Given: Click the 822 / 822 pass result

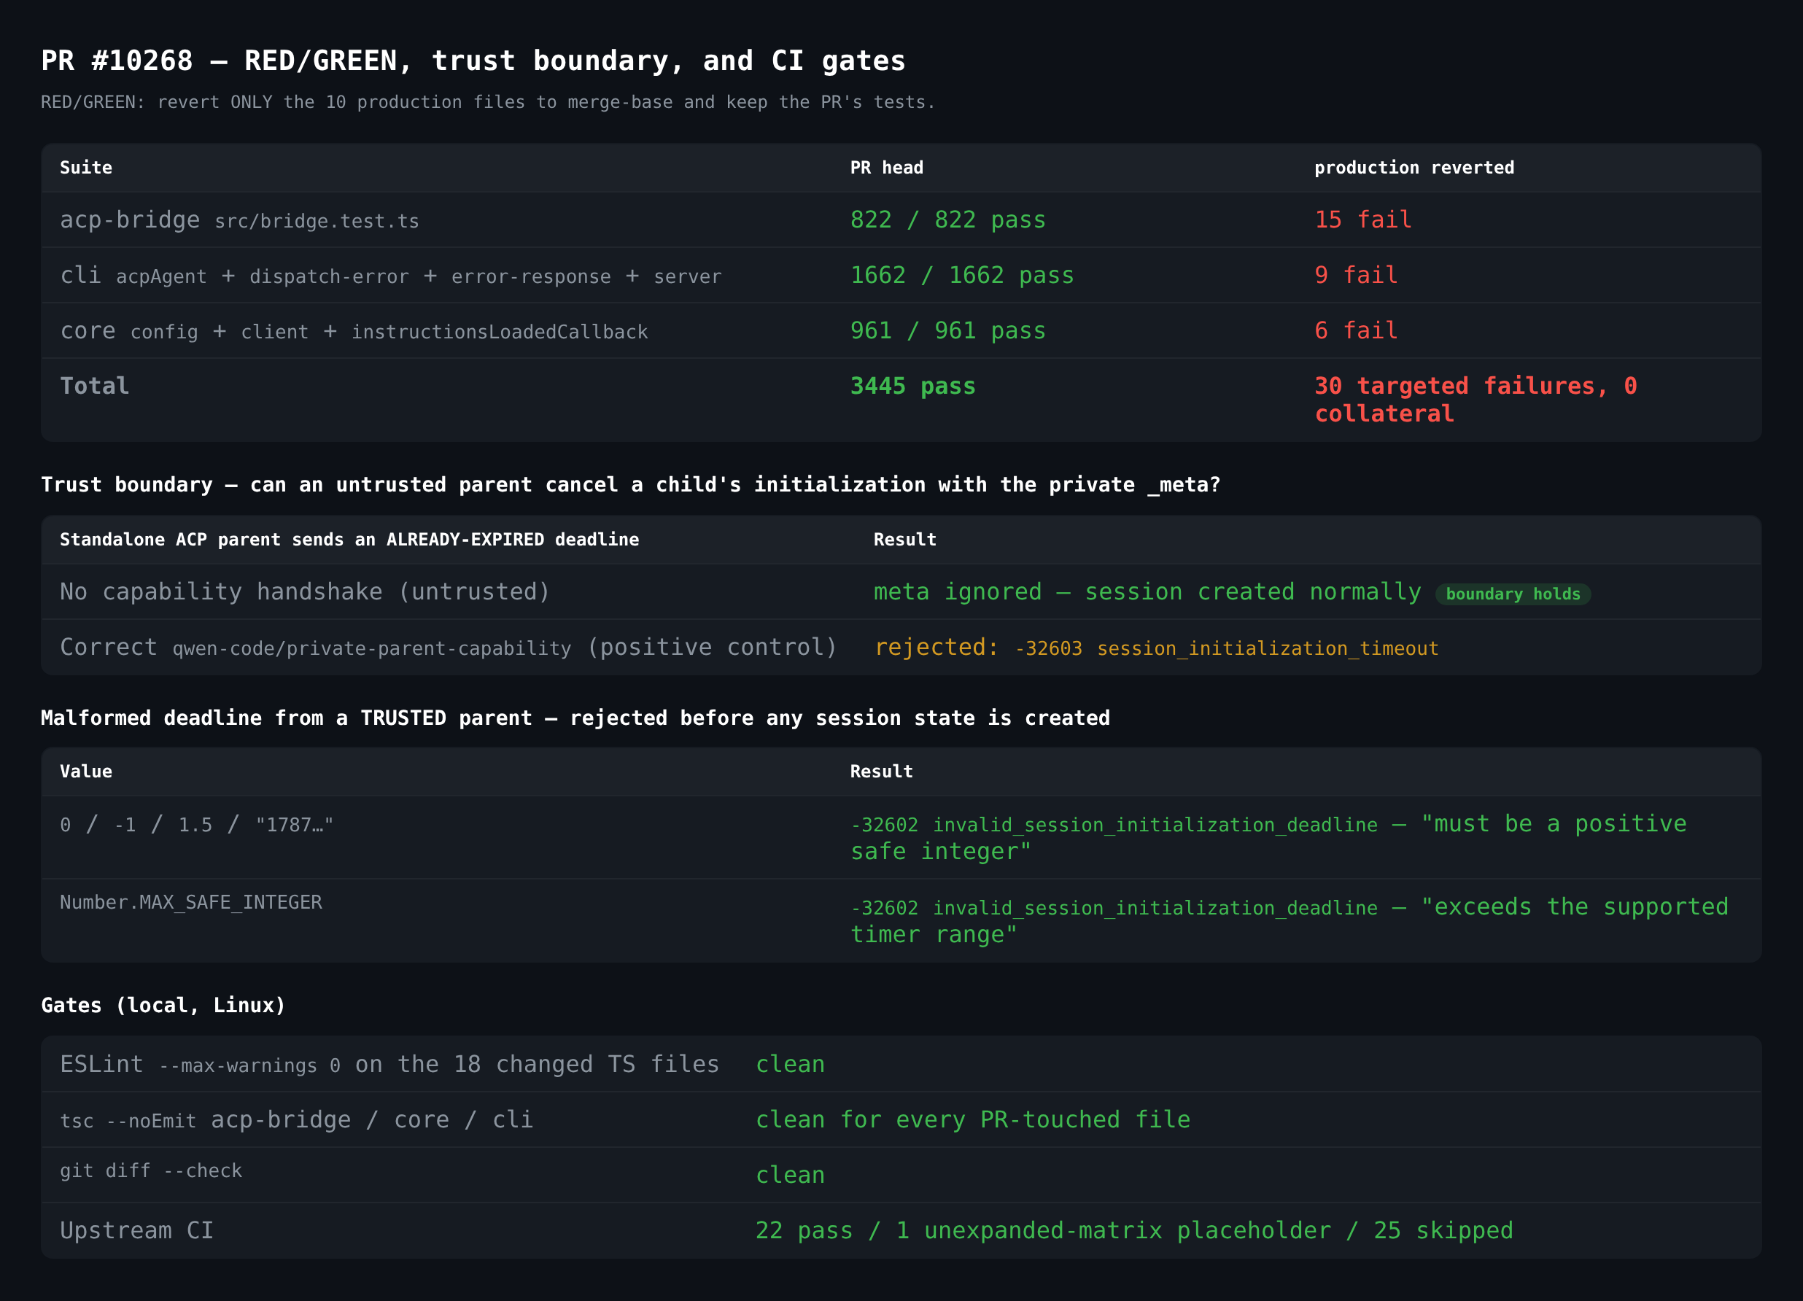Looking at the screenshot, I should (947, 220).
